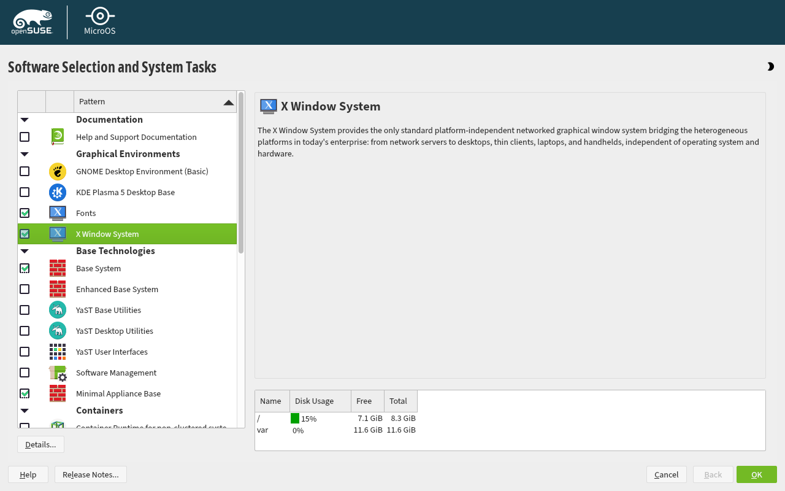
Task: Click the KDE Plasma 5 Desktop icon
Action: [58, 192]
